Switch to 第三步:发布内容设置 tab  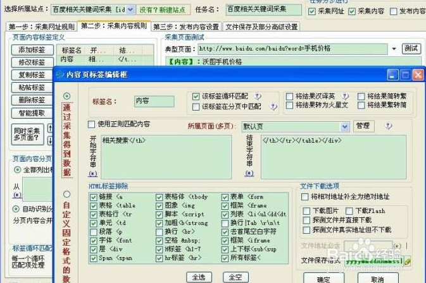[x=186, y=27]
